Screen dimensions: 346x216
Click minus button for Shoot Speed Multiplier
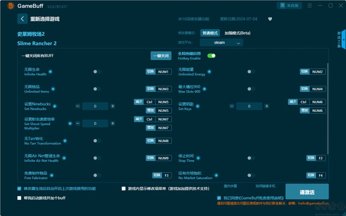(x=78, y=124)
